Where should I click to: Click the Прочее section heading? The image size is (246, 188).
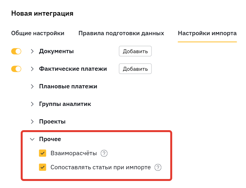[50, 139]
